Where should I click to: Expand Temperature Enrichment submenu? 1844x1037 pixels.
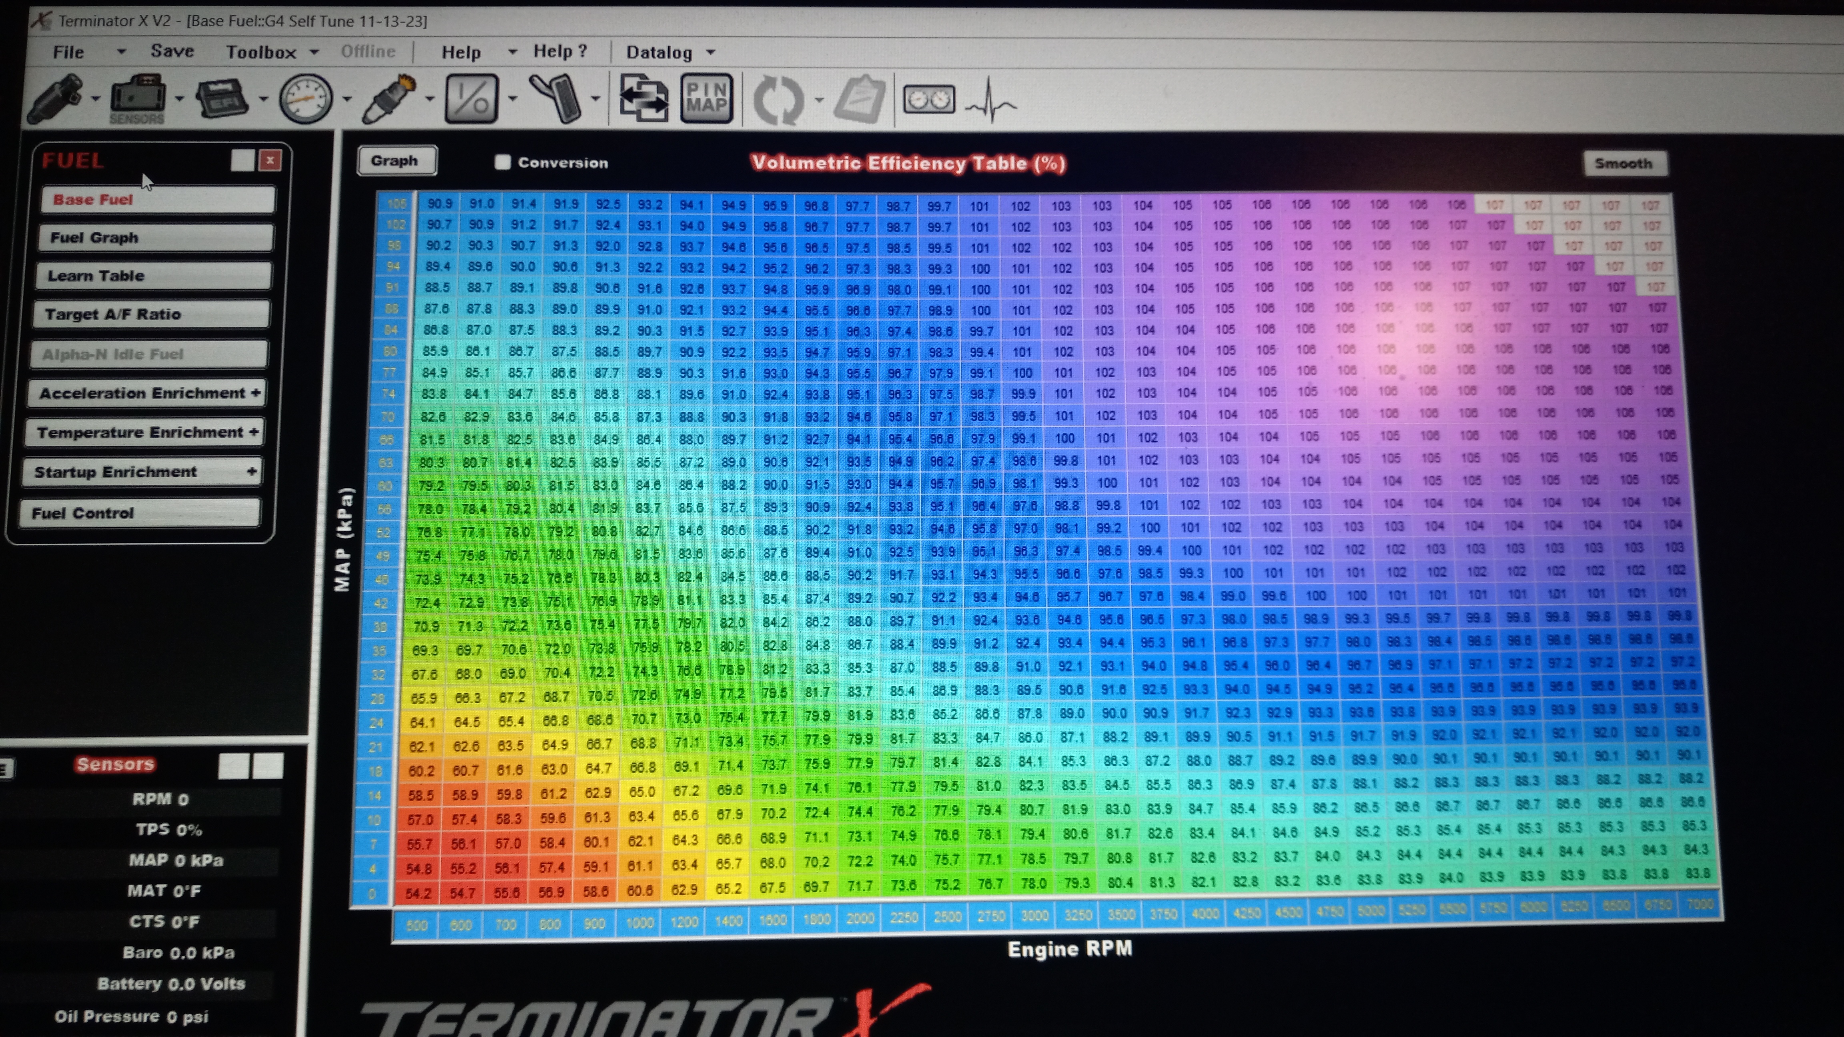point(253,432)
